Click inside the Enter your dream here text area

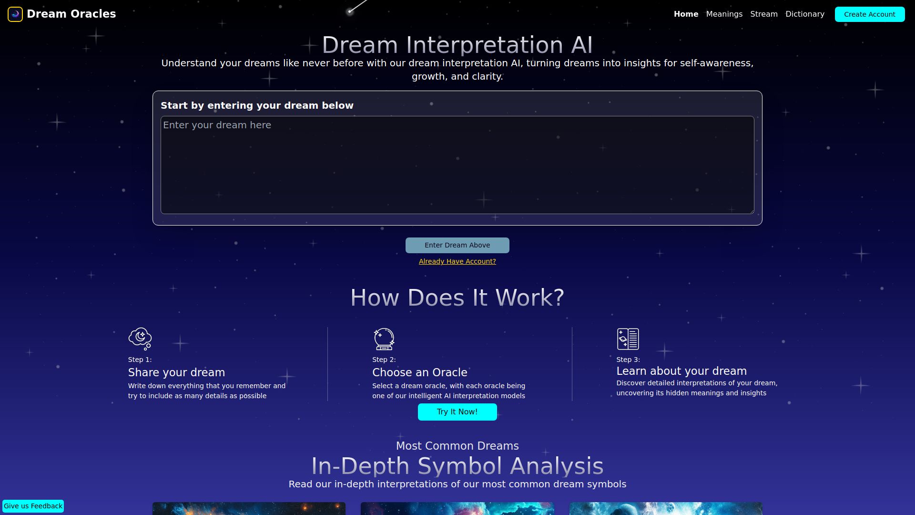coord(457,165)
